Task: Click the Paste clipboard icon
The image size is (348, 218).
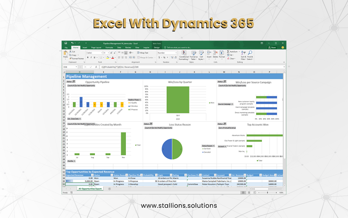Action: pyautogui.click(x=66, y=53)
